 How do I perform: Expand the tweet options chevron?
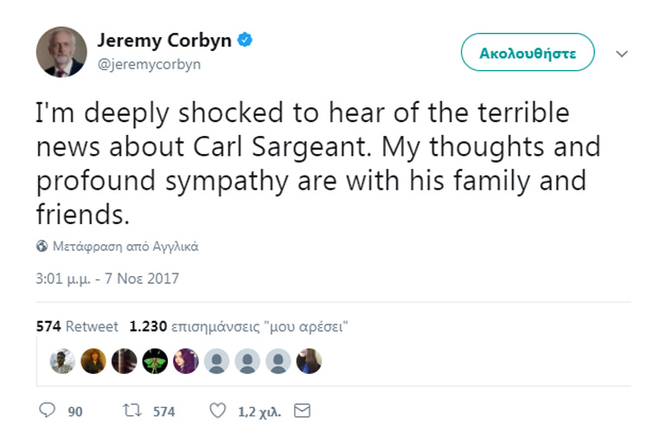(x=621, y=54)
